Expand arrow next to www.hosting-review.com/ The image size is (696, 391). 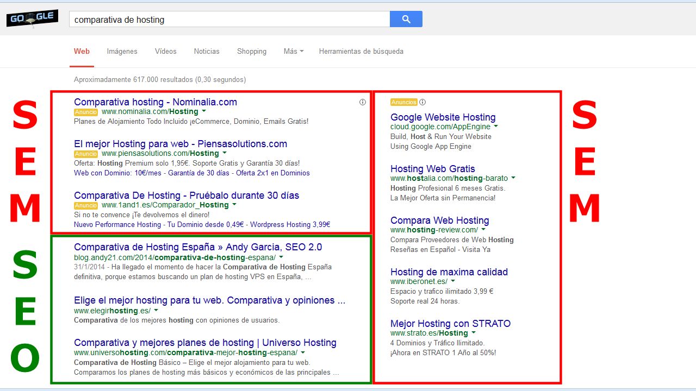(x=483, y=230)
